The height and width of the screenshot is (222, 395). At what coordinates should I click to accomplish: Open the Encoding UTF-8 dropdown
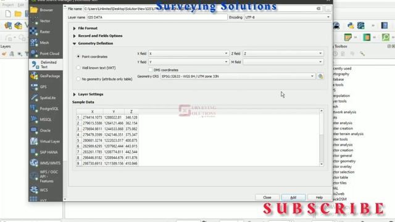287,17
